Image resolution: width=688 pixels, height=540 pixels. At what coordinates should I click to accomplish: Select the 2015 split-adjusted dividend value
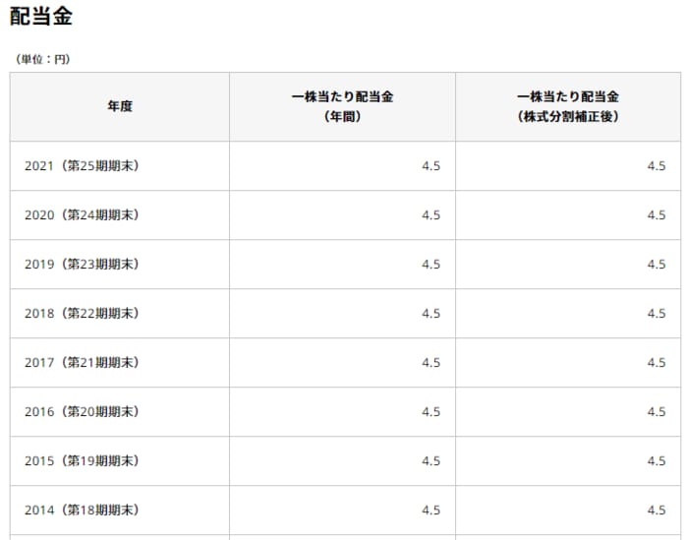656,461
